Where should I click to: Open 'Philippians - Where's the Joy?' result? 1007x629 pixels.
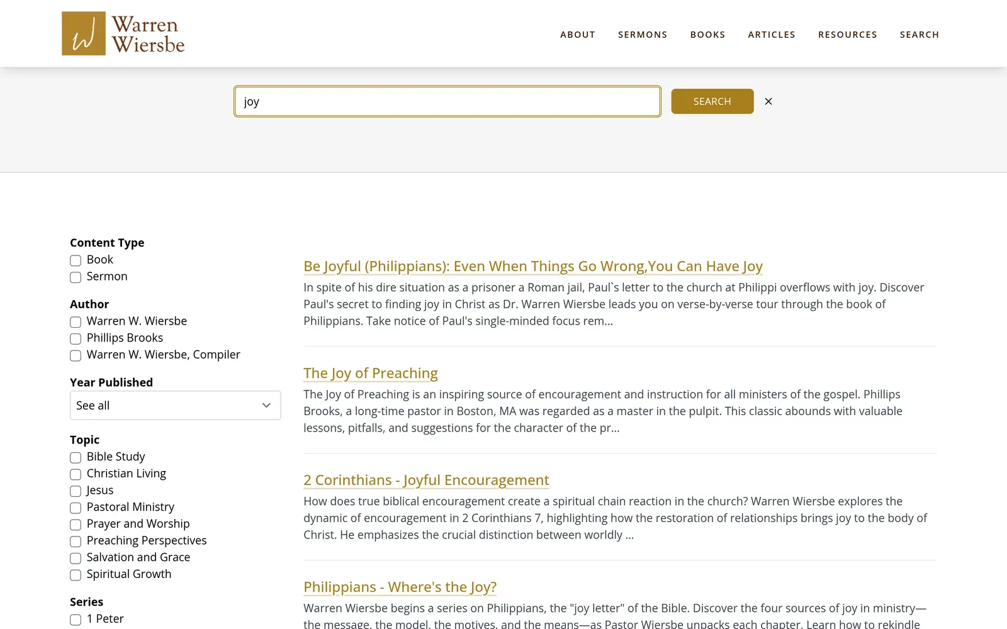400,587
